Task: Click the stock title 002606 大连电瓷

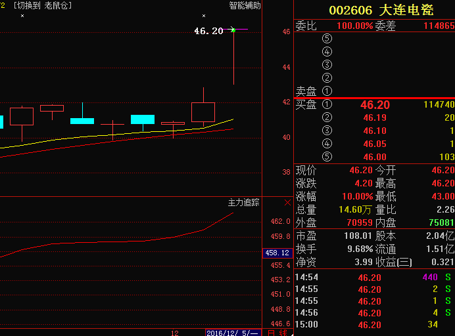Action: pyautogui.click(x=381, y=10)
